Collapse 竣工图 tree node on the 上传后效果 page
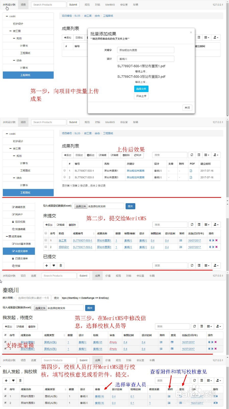The width and height of the screenshot is (229, 409). (x=10, y=149)
